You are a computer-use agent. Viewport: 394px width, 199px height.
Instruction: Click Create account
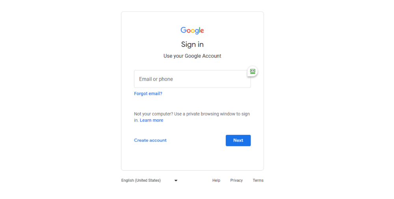(150, 140)
